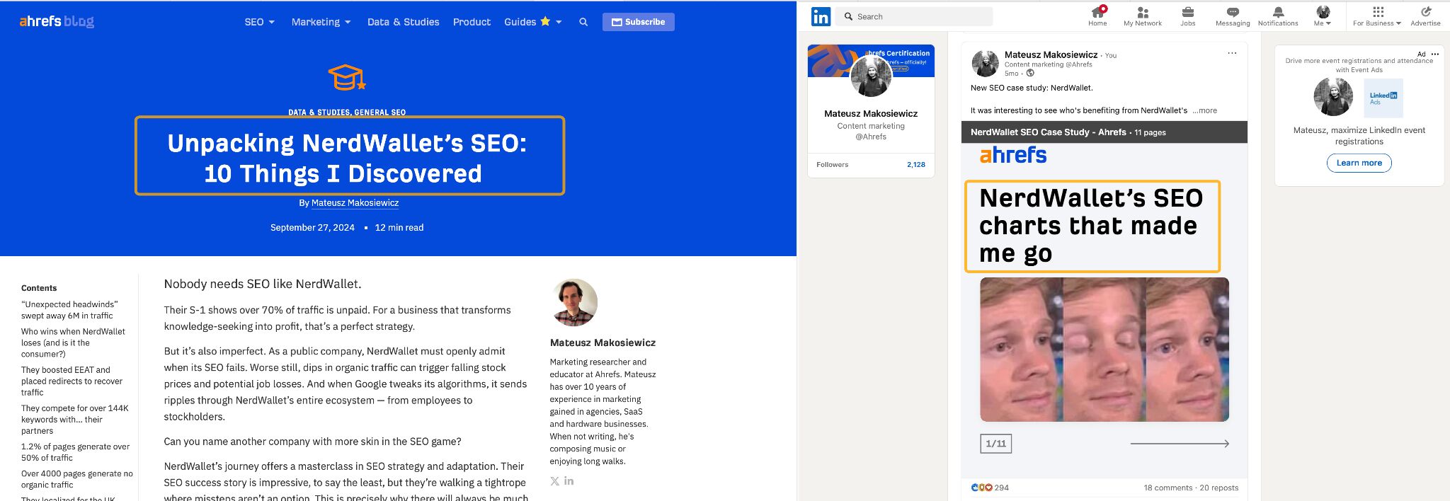The width and height of the screenshot is (1450, 501).
Task: Expand the Marketing dropdown menu
Action: (x=321, y=22)
